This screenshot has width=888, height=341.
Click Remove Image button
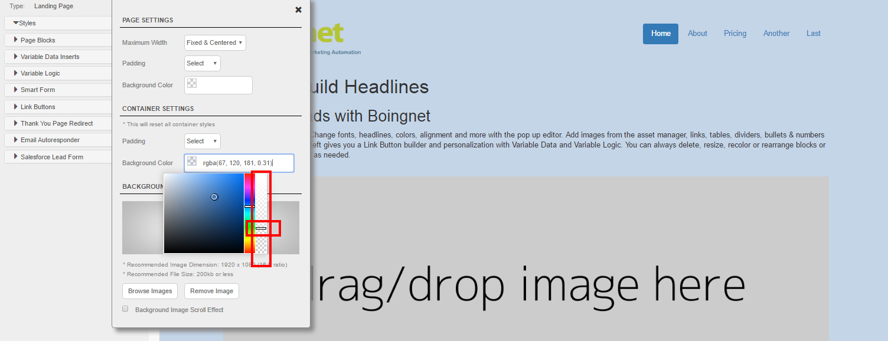pyautogui.click(x=211, y=291)
